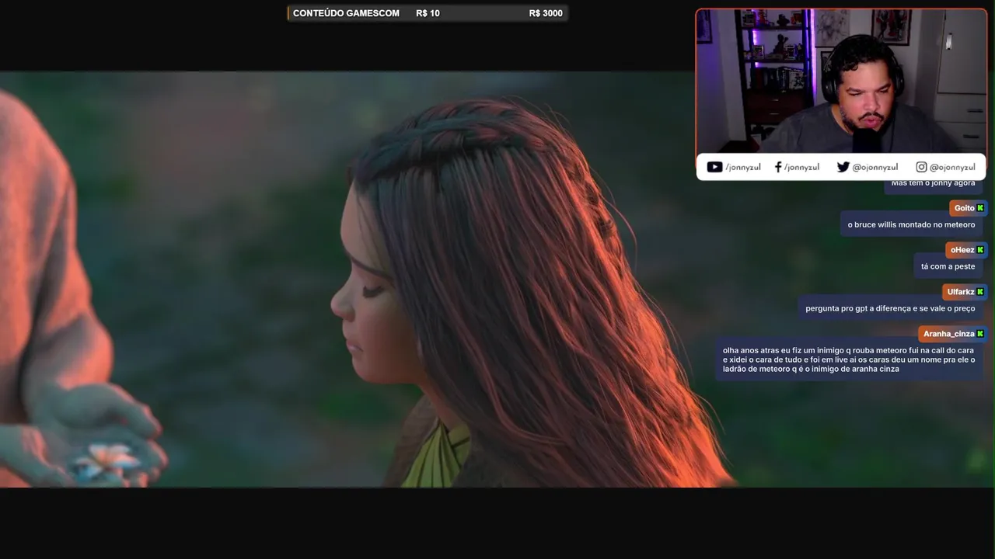Screen dimensions: 995x559
Task: Click the Twitter bird icon
Action: pyautogui.click(x=843, y=167)
